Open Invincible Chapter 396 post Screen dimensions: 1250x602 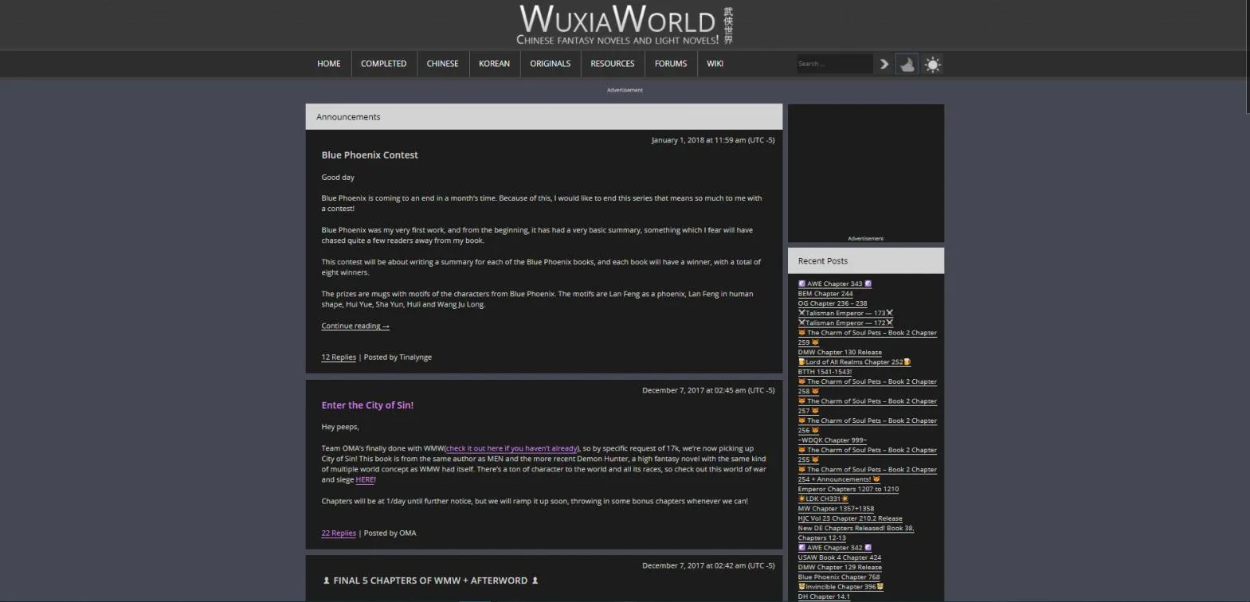pyautogui.click(x=841, y=587)
